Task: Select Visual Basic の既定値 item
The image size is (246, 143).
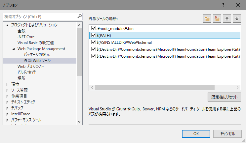Action: click(x=36, y=43)
